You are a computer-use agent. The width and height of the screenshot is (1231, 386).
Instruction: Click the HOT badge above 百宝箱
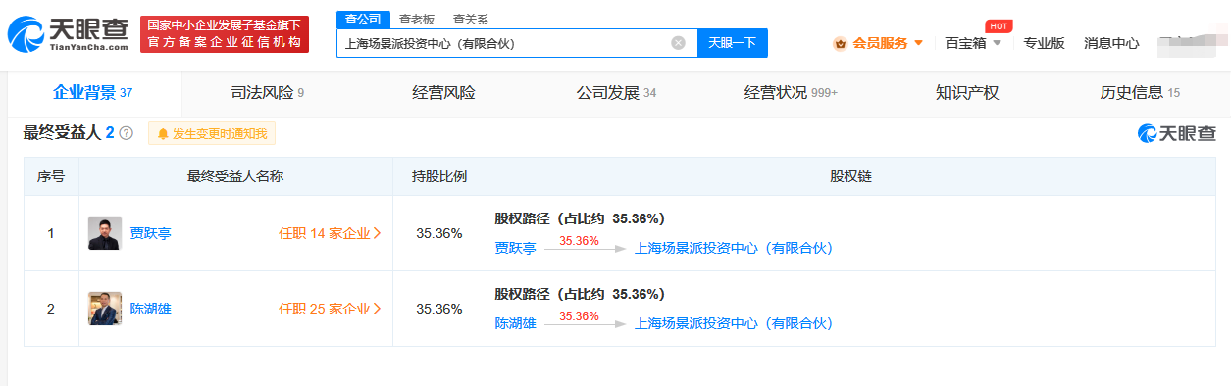pos(999,25)
